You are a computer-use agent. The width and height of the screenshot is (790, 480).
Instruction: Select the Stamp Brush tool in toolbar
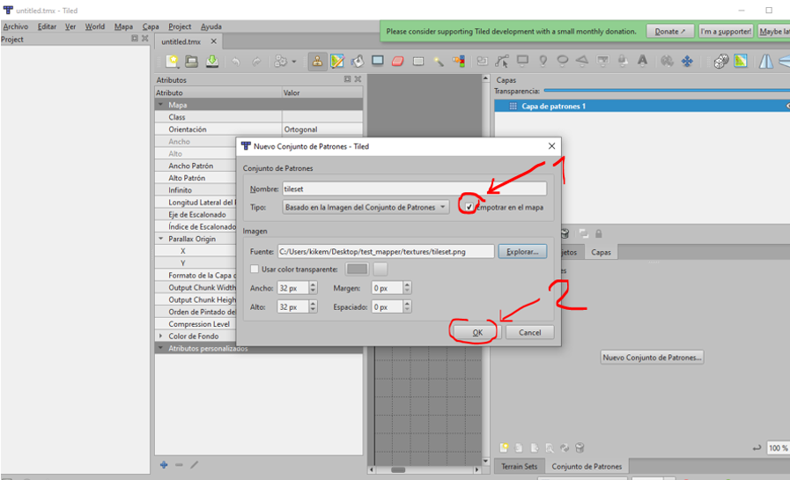tap(316, 61)
